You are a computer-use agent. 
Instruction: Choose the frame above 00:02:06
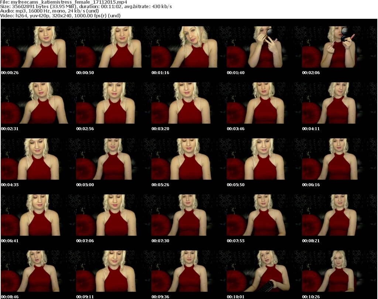tap(339, 47)
